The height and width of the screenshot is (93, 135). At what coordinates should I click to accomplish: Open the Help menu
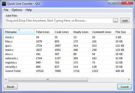click(29, 10)
